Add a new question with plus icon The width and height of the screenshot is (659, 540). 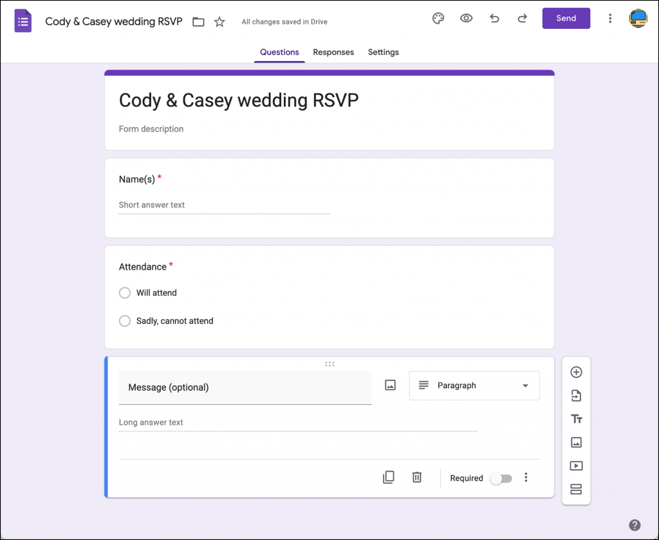pos(576,372)
